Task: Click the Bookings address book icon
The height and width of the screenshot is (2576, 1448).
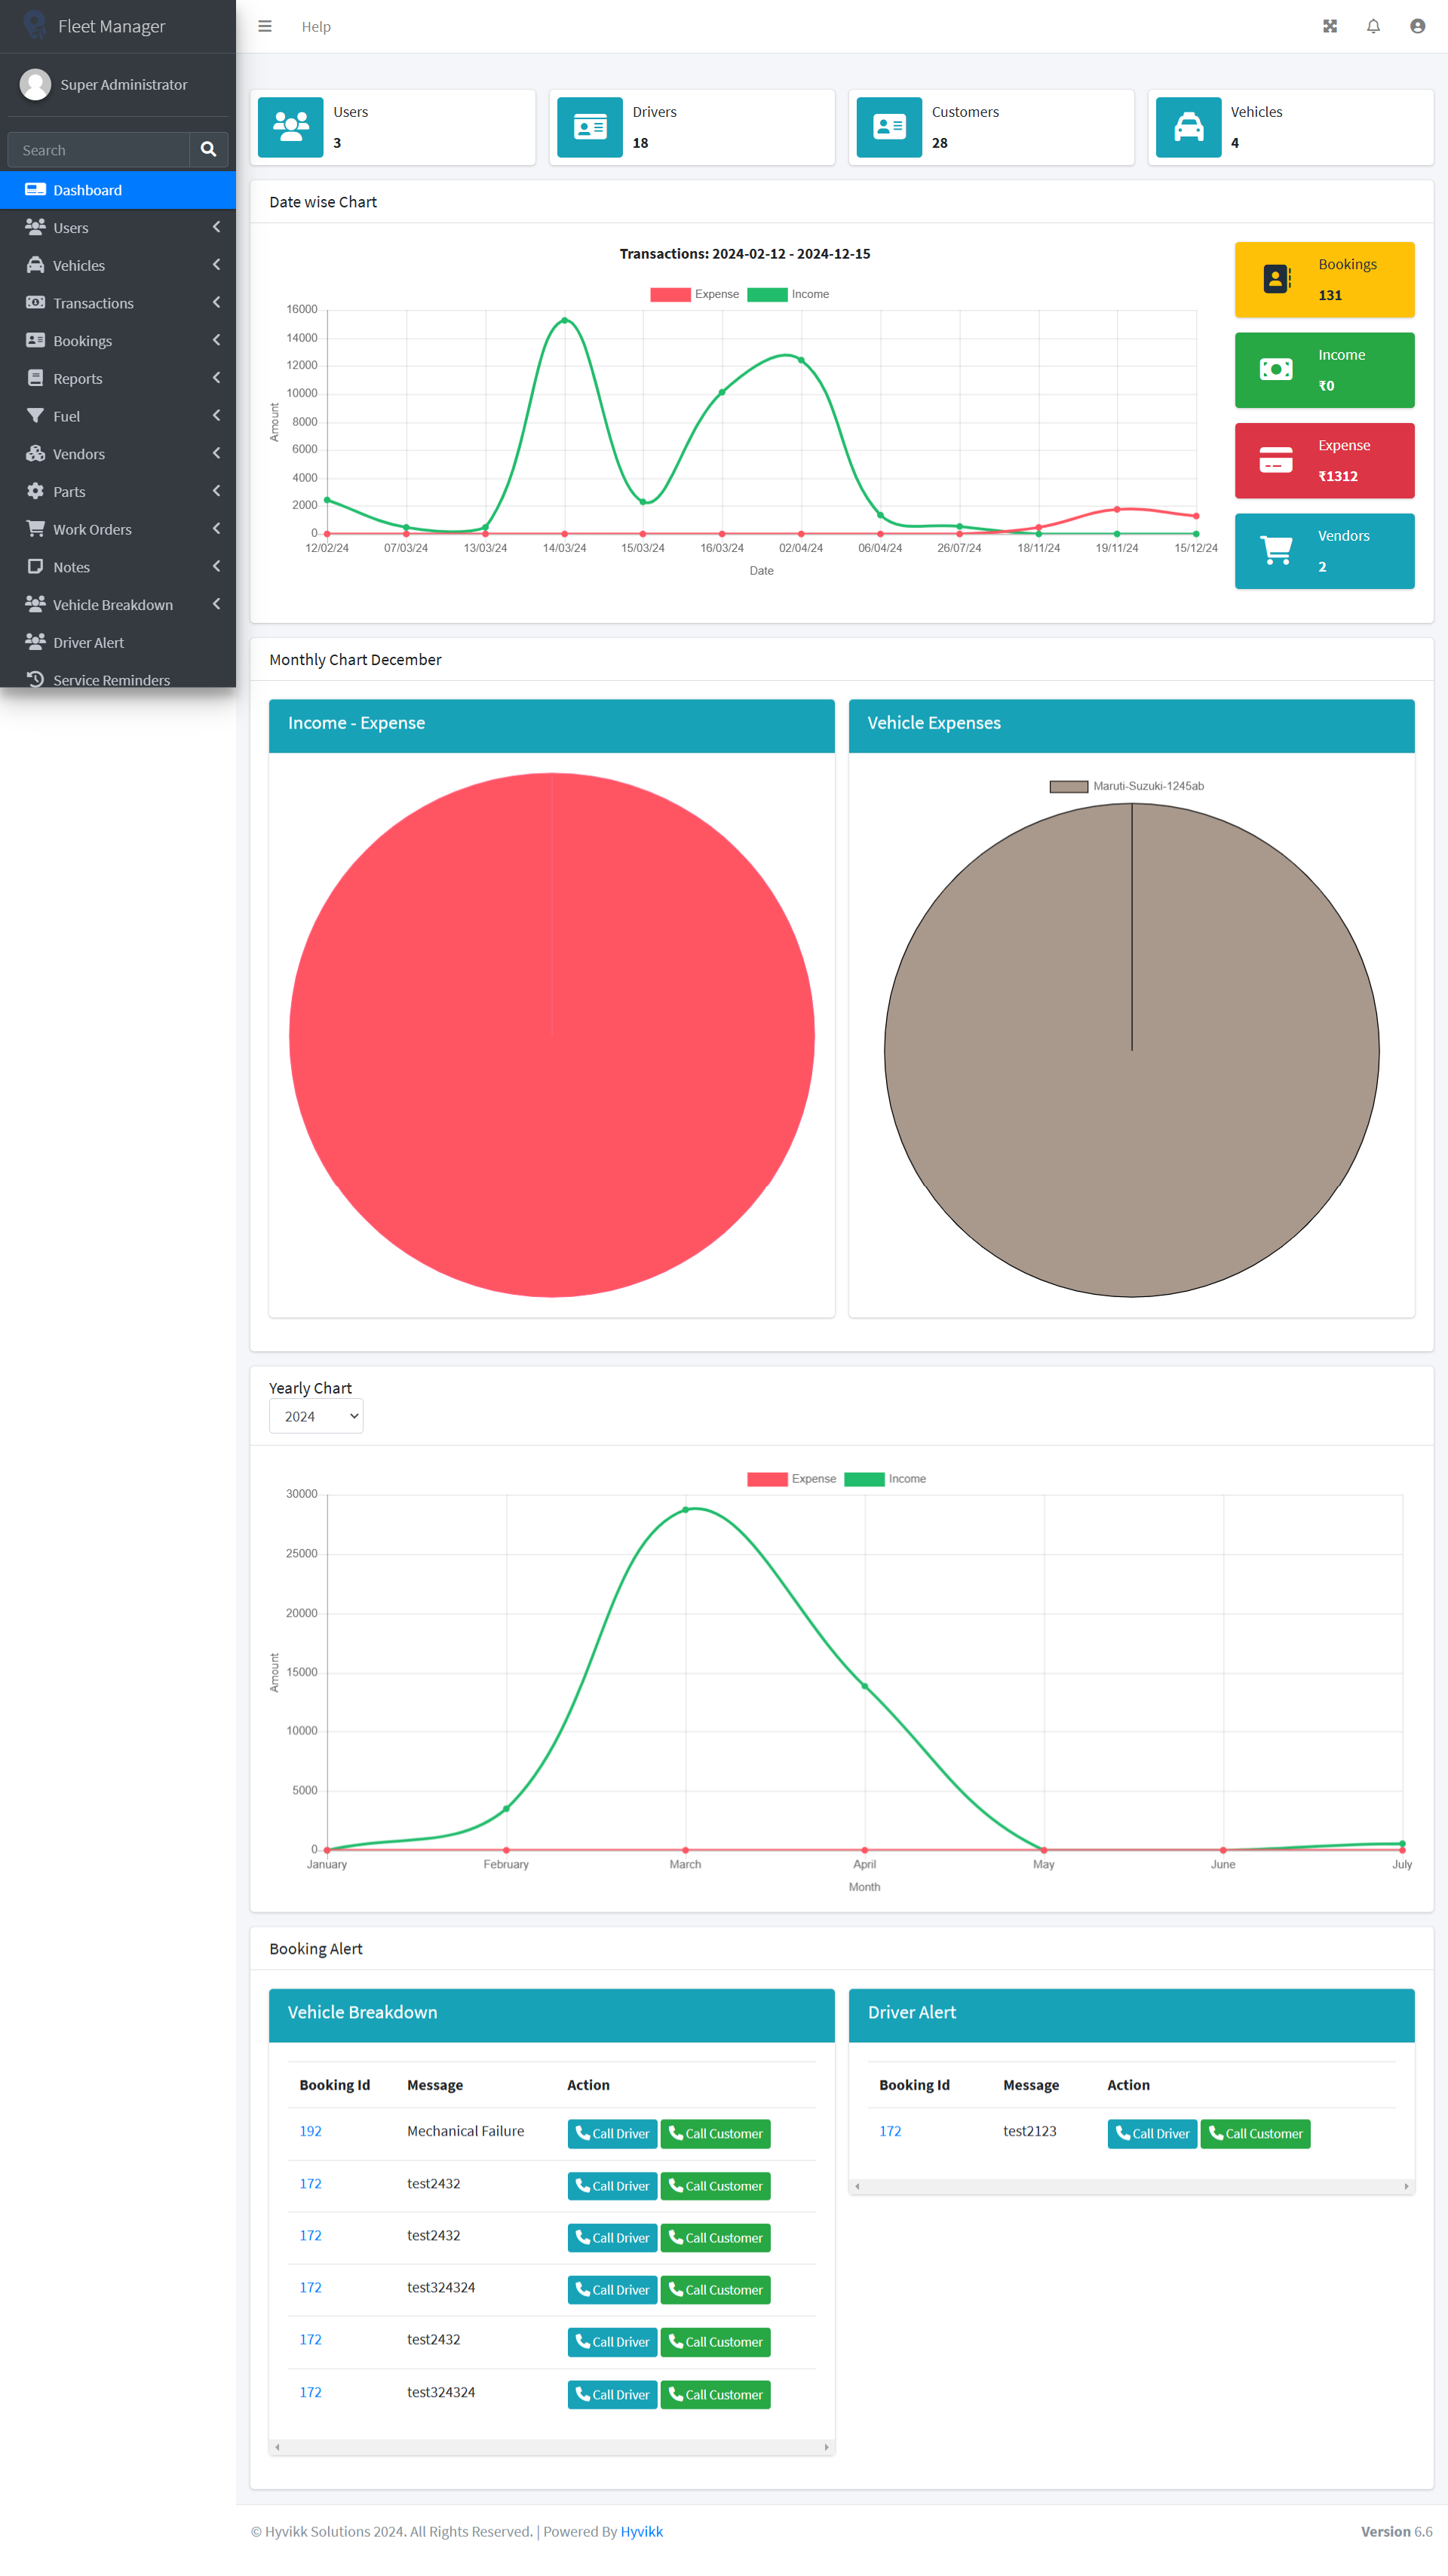Action: pos(1275,279)
